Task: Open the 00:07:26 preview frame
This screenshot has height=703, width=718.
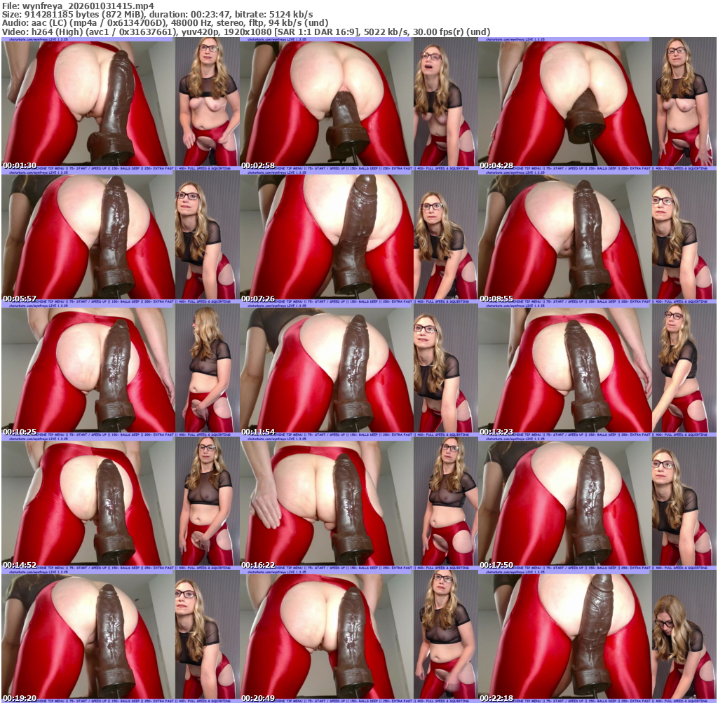Action: pos(358,237)
